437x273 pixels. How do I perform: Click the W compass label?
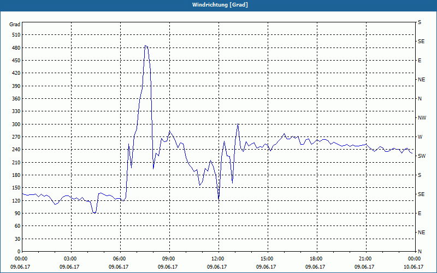[420, 137]
